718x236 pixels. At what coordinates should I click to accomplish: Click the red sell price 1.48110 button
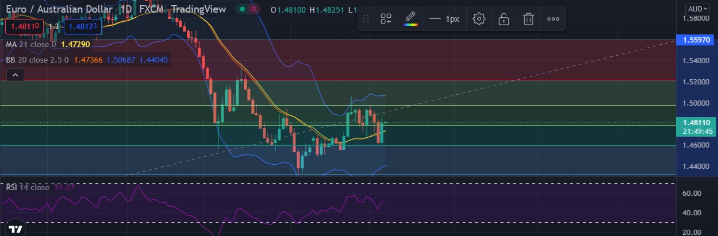pyautogui.click(x=23, y=26)
